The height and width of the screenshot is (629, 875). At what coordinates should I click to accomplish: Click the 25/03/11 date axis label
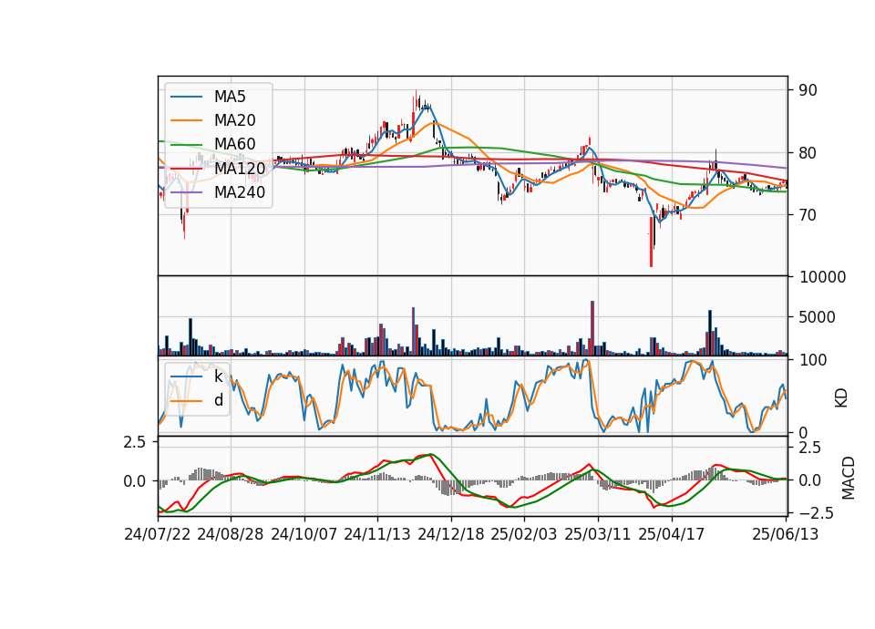pos(598,534)
